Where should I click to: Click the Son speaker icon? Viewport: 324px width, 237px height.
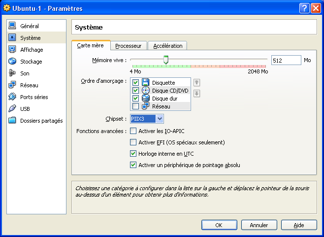[x=12, y=73]
